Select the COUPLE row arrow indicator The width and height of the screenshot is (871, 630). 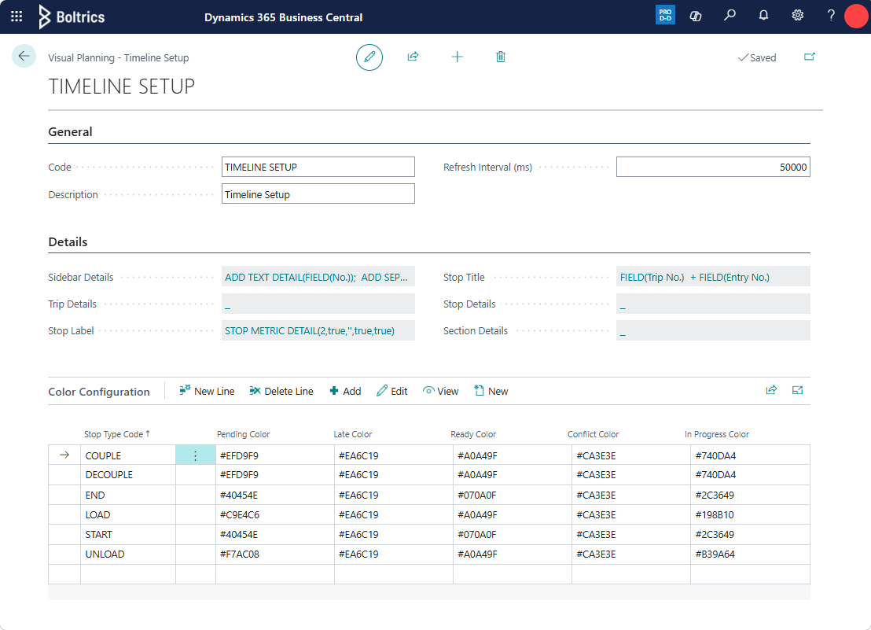tap(64, 455)
